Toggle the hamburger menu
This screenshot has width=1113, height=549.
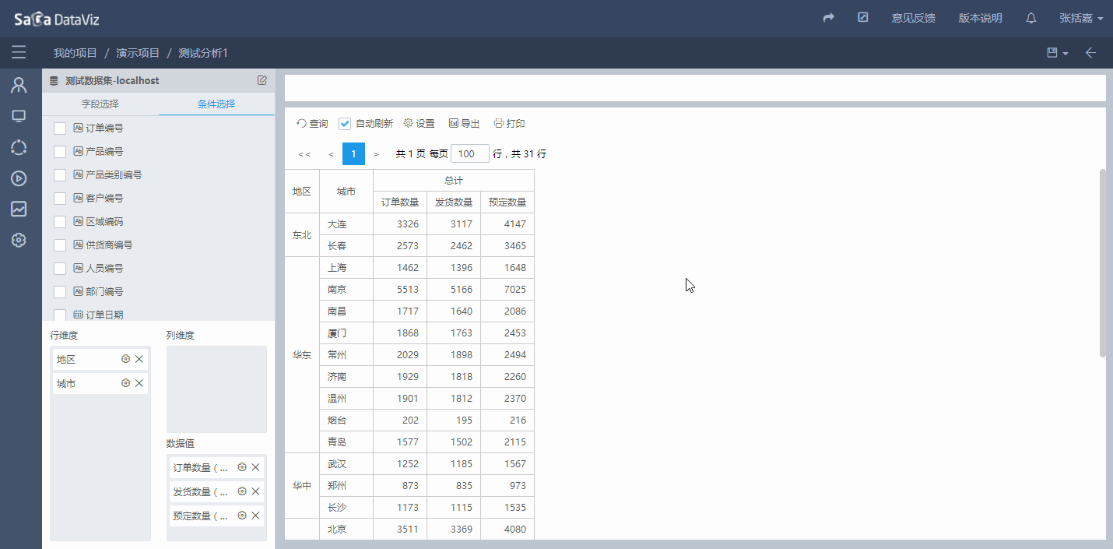coord(19,52)
